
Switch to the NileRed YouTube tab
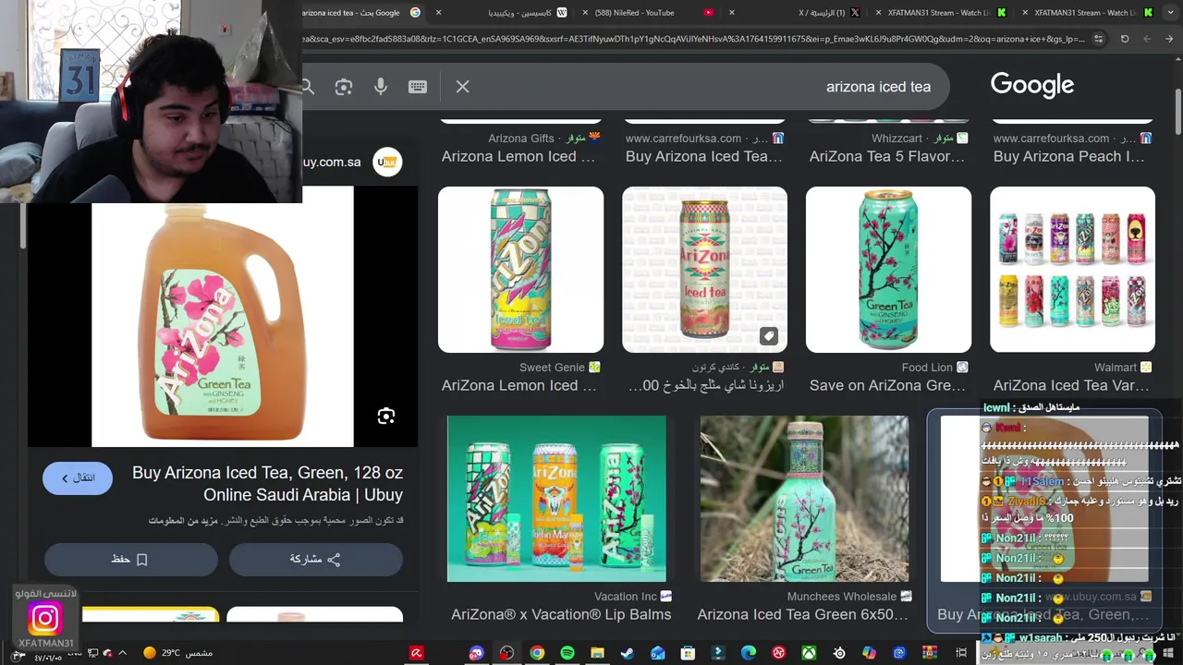pos(647,13)
